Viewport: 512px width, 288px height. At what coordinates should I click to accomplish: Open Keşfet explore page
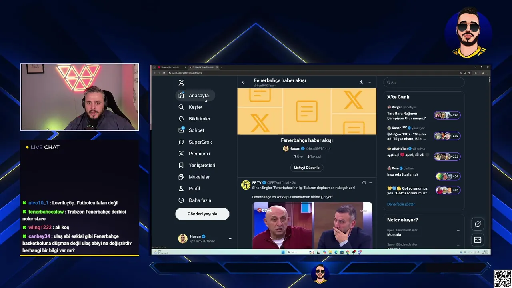point(190,107)
